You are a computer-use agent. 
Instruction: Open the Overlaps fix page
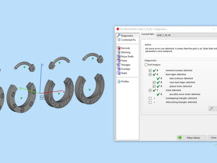click(126, 69)
